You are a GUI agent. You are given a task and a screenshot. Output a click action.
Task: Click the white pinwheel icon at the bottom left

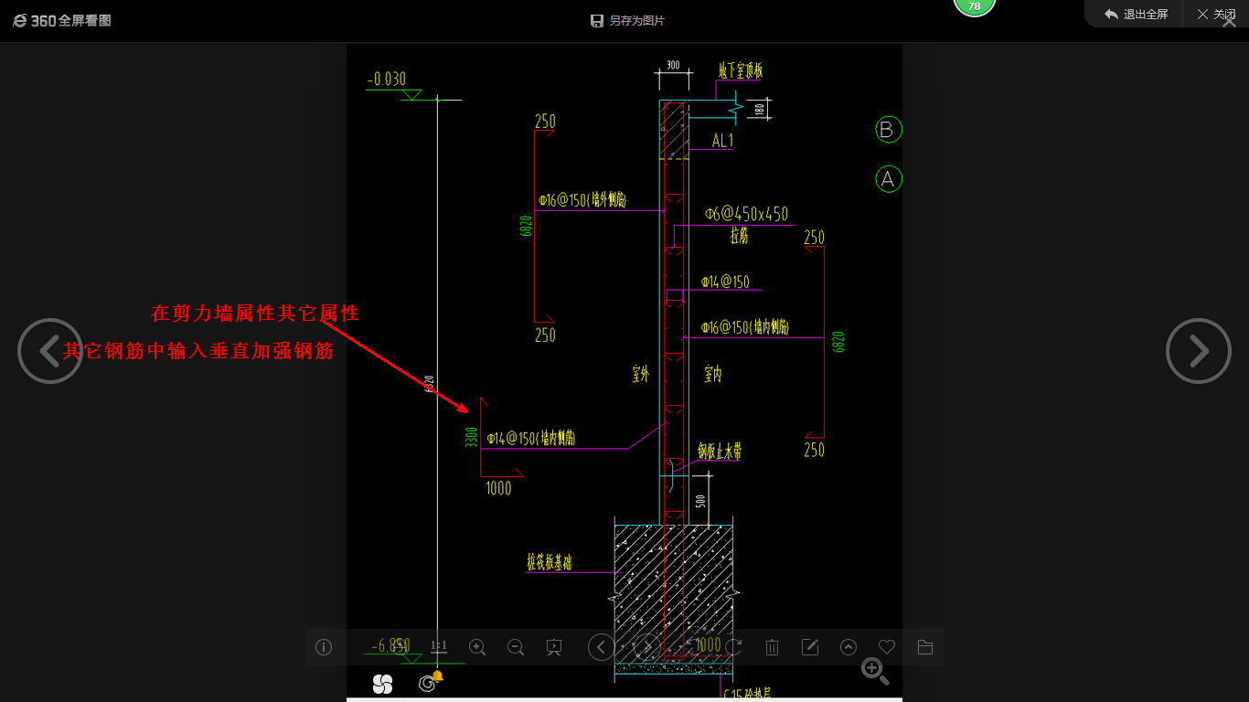pyautogui.click(x=383, y=684)
